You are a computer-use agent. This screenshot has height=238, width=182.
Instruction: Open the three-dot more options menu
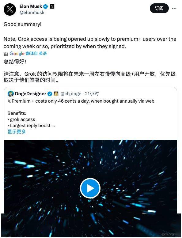(x=174, y=8)
